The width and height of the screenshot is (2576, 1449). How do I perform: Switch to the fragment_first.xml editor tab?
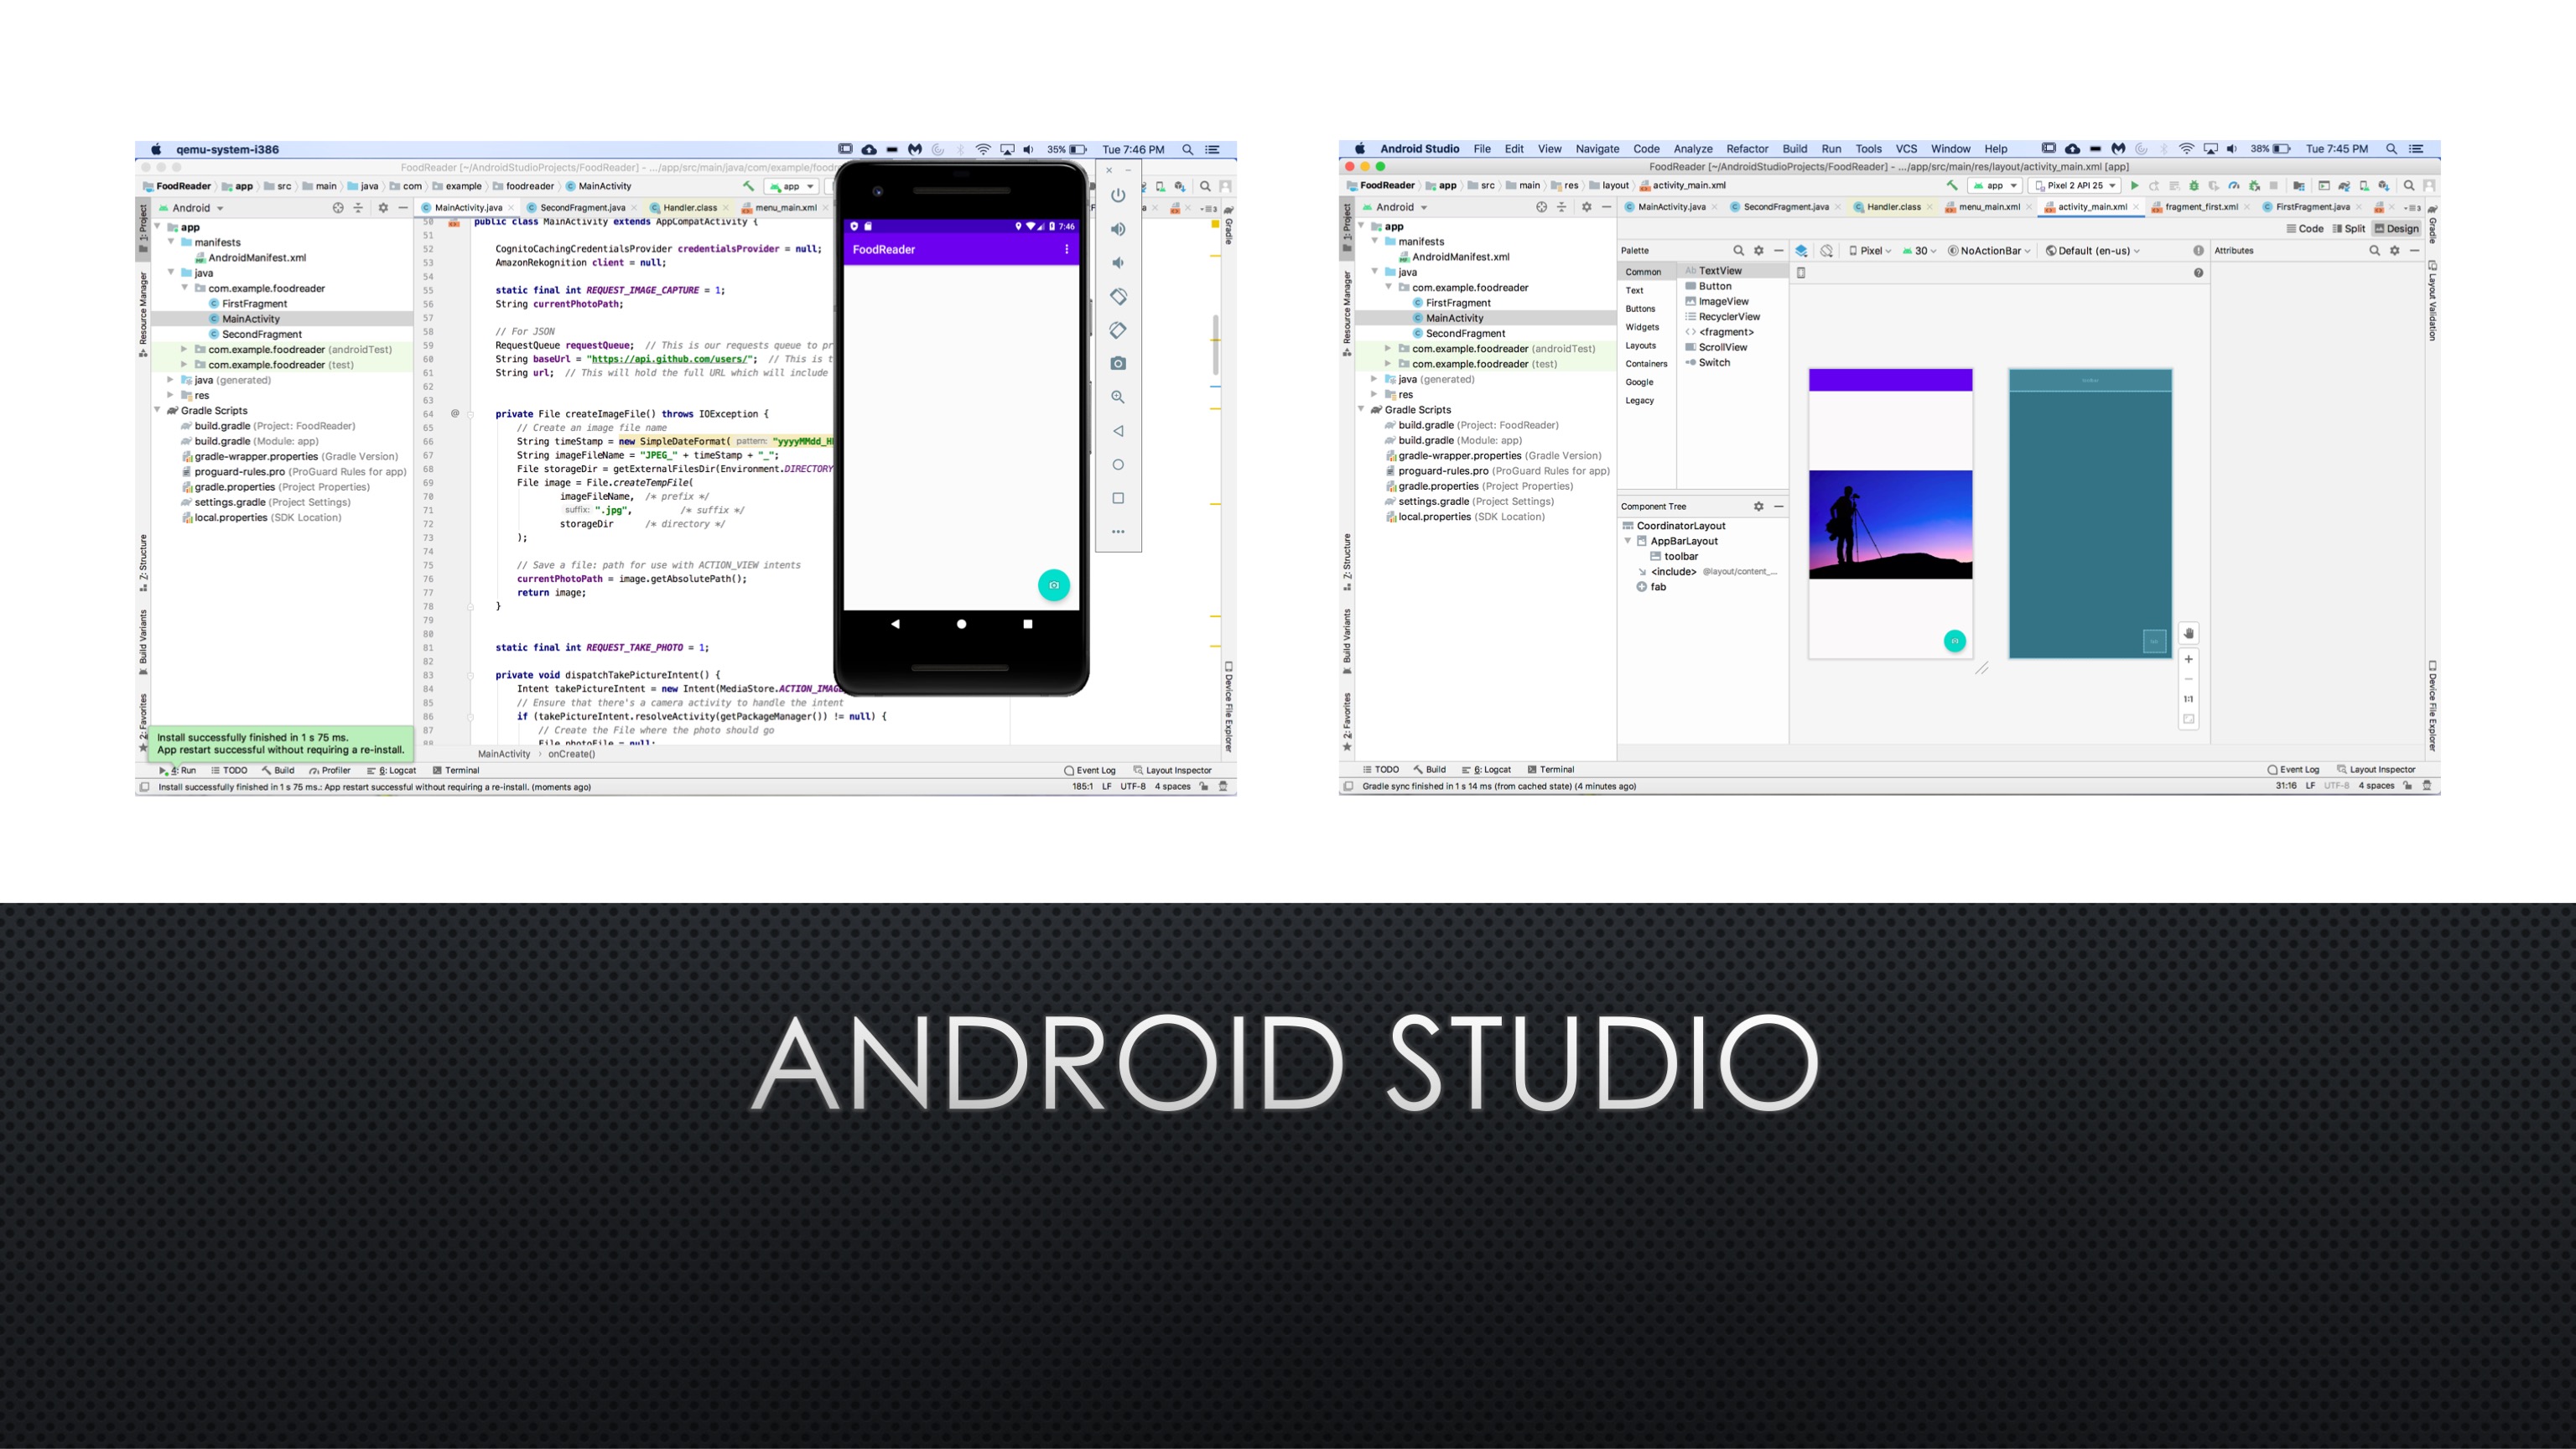[2200, 207]
